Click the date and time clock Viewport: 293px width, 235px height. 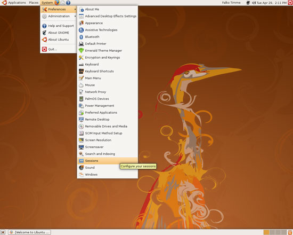272,3
